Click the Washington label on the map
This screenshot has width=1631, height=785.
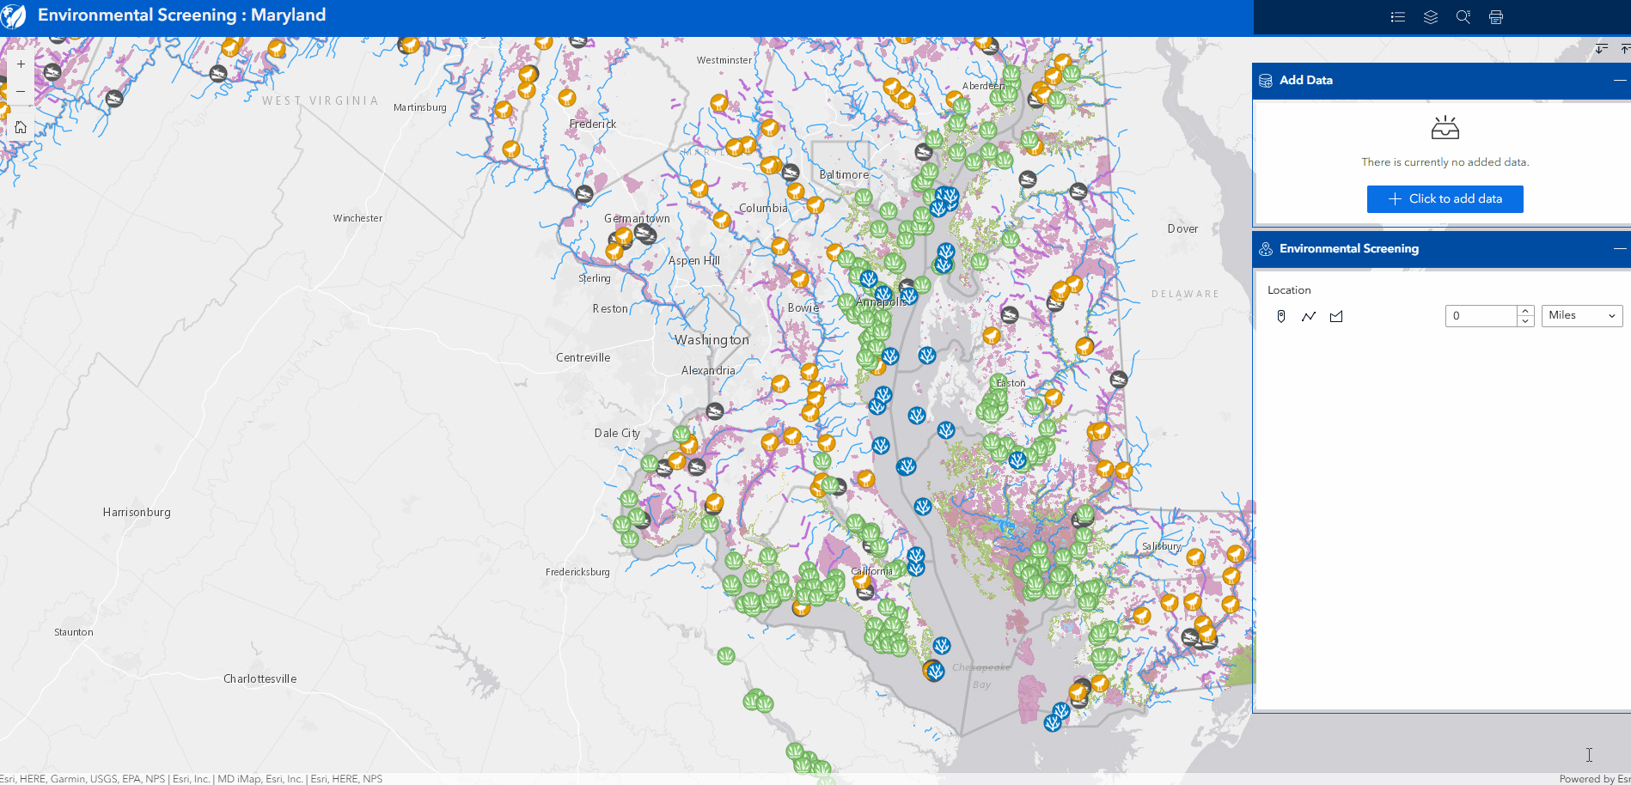coord(712,340)
